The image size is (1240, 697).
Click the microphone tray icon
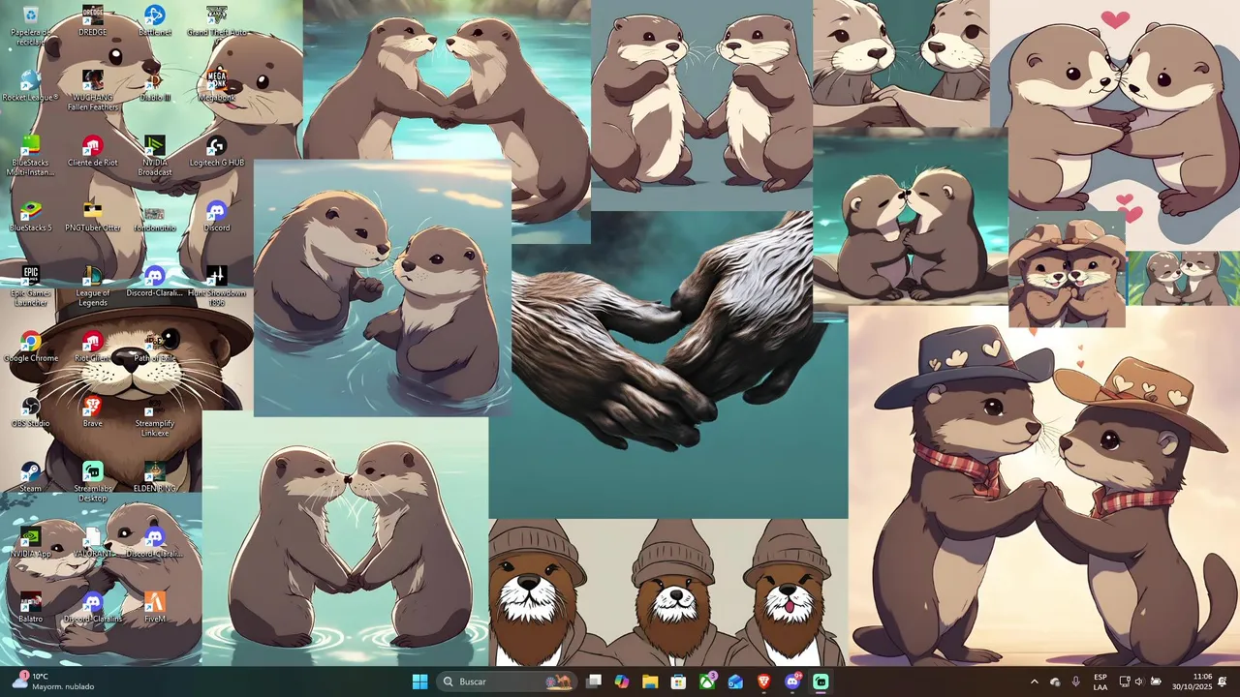click(x=1075, y=682)
